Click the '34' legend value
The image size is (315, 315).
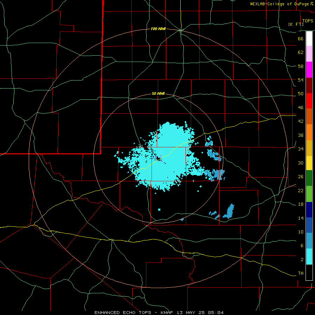coord(301,149)
